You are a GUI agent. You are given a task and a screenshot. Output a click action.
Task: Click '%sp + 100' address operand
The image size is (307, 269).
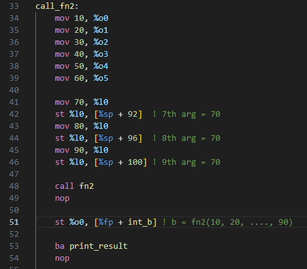click(x=121, y=162)
